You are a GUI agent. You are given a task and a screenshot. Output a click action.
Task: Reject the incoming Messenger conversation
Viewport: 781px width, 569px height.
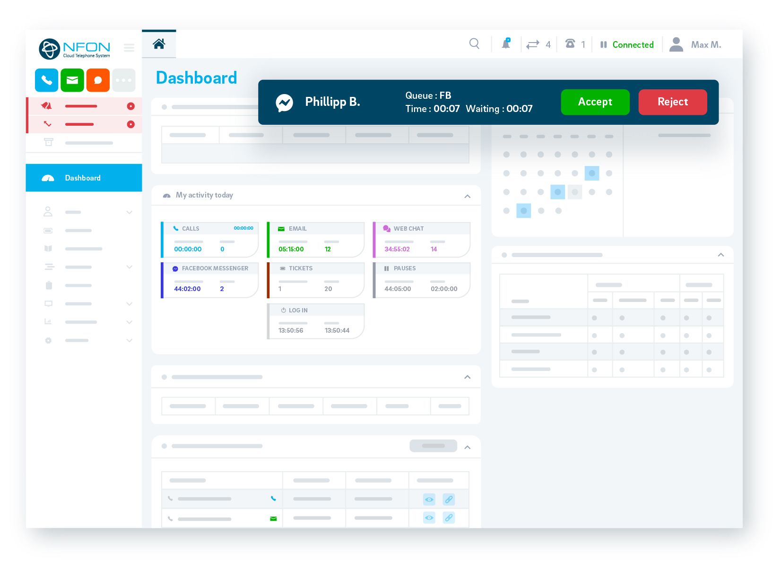click(x=672, y=102)
